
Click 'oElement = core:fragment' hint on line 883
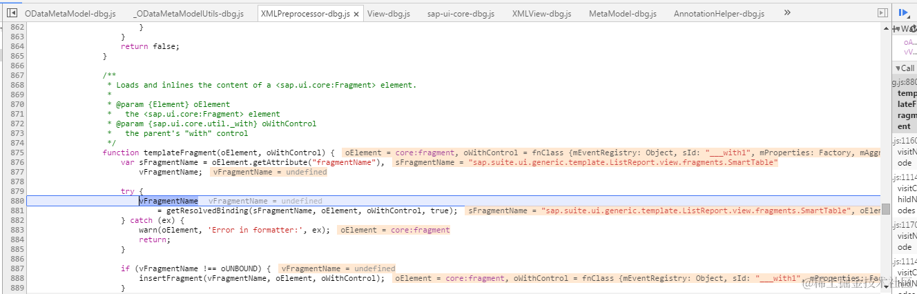tap(394, 230)
